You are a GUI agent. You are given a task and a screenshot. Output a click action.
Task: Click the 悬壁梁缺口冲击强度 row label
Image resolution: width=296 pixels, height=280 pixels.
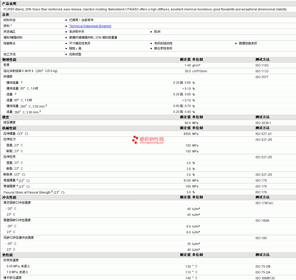pyautogui.click(x=17, y=220)
